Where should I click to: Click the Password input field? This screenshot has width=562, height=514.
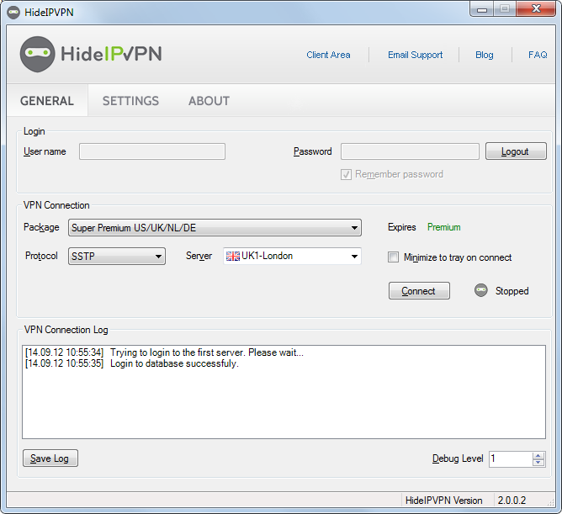[410, 151]
